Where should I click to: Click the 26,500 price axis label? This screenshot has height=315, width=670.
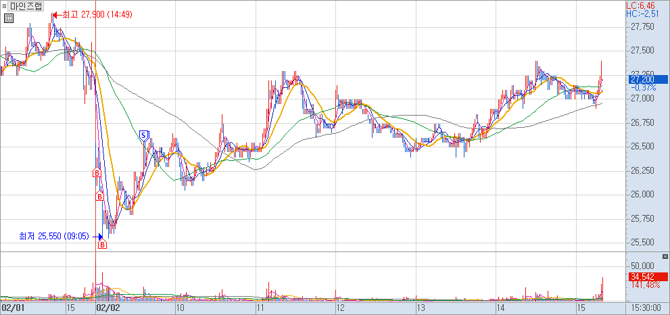click(x=643, y=147)
